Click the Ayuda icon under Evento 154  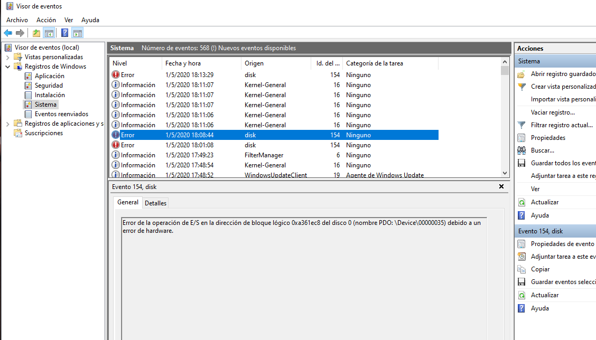coord(521,308)
